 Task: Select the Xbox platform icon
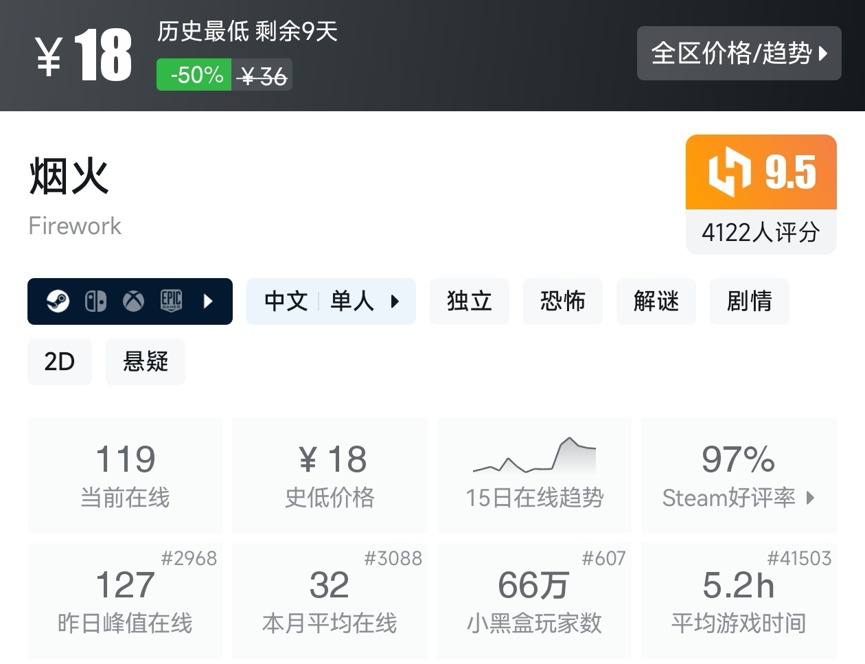coord(133,301)
